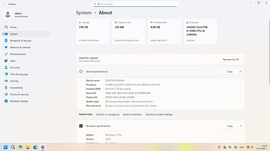Click the network globe icon in tray

248,147
